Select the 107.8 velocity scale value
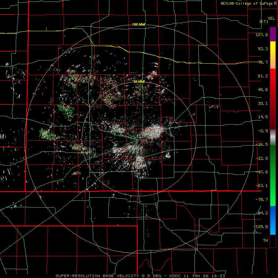The width and height of the screenshot is (278, 278). 262,35
